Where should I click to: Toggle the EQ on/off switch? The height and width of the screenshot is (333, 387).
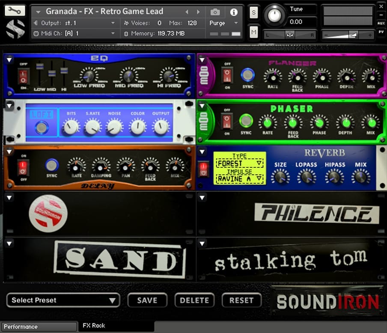[x=24, y=77]
